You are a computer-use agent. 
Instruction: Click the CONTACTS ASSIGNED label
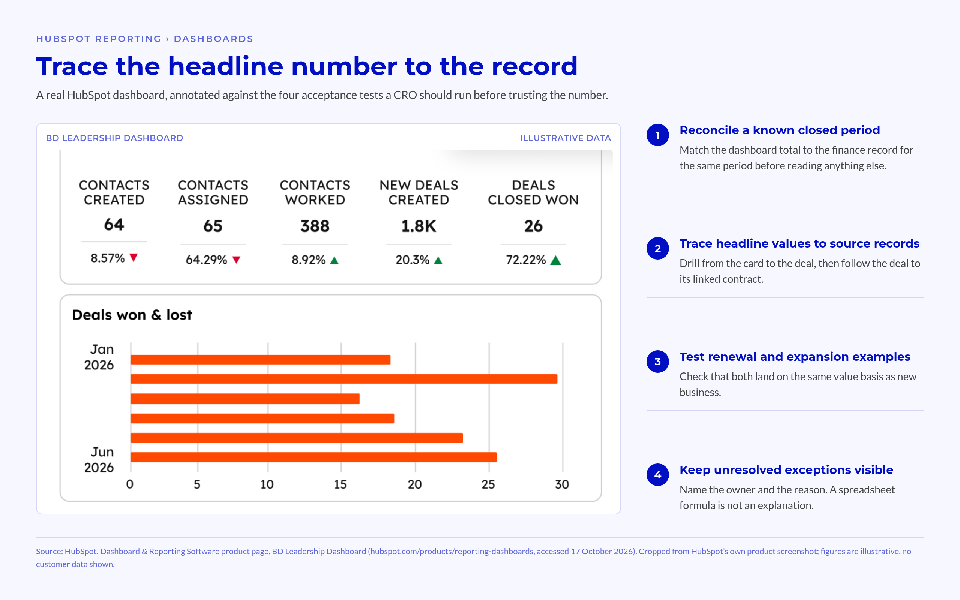click(x=213, y=192)
